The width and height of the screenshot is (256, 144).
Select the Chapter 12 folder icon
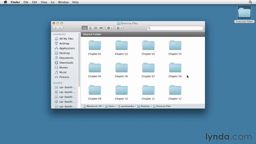175,90
